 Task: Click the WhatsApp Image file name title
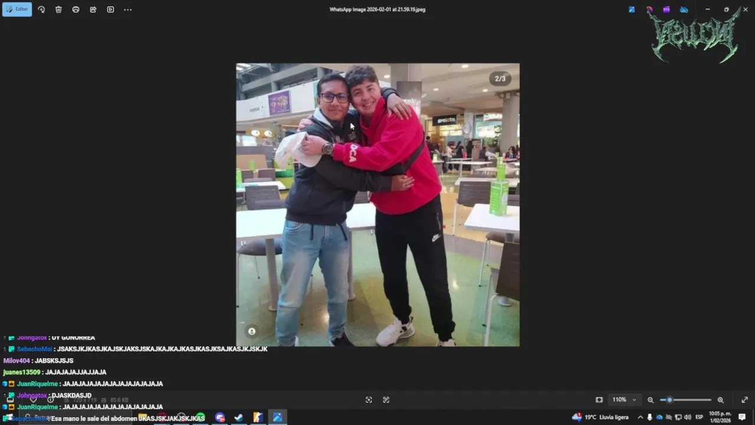[377, 9]
